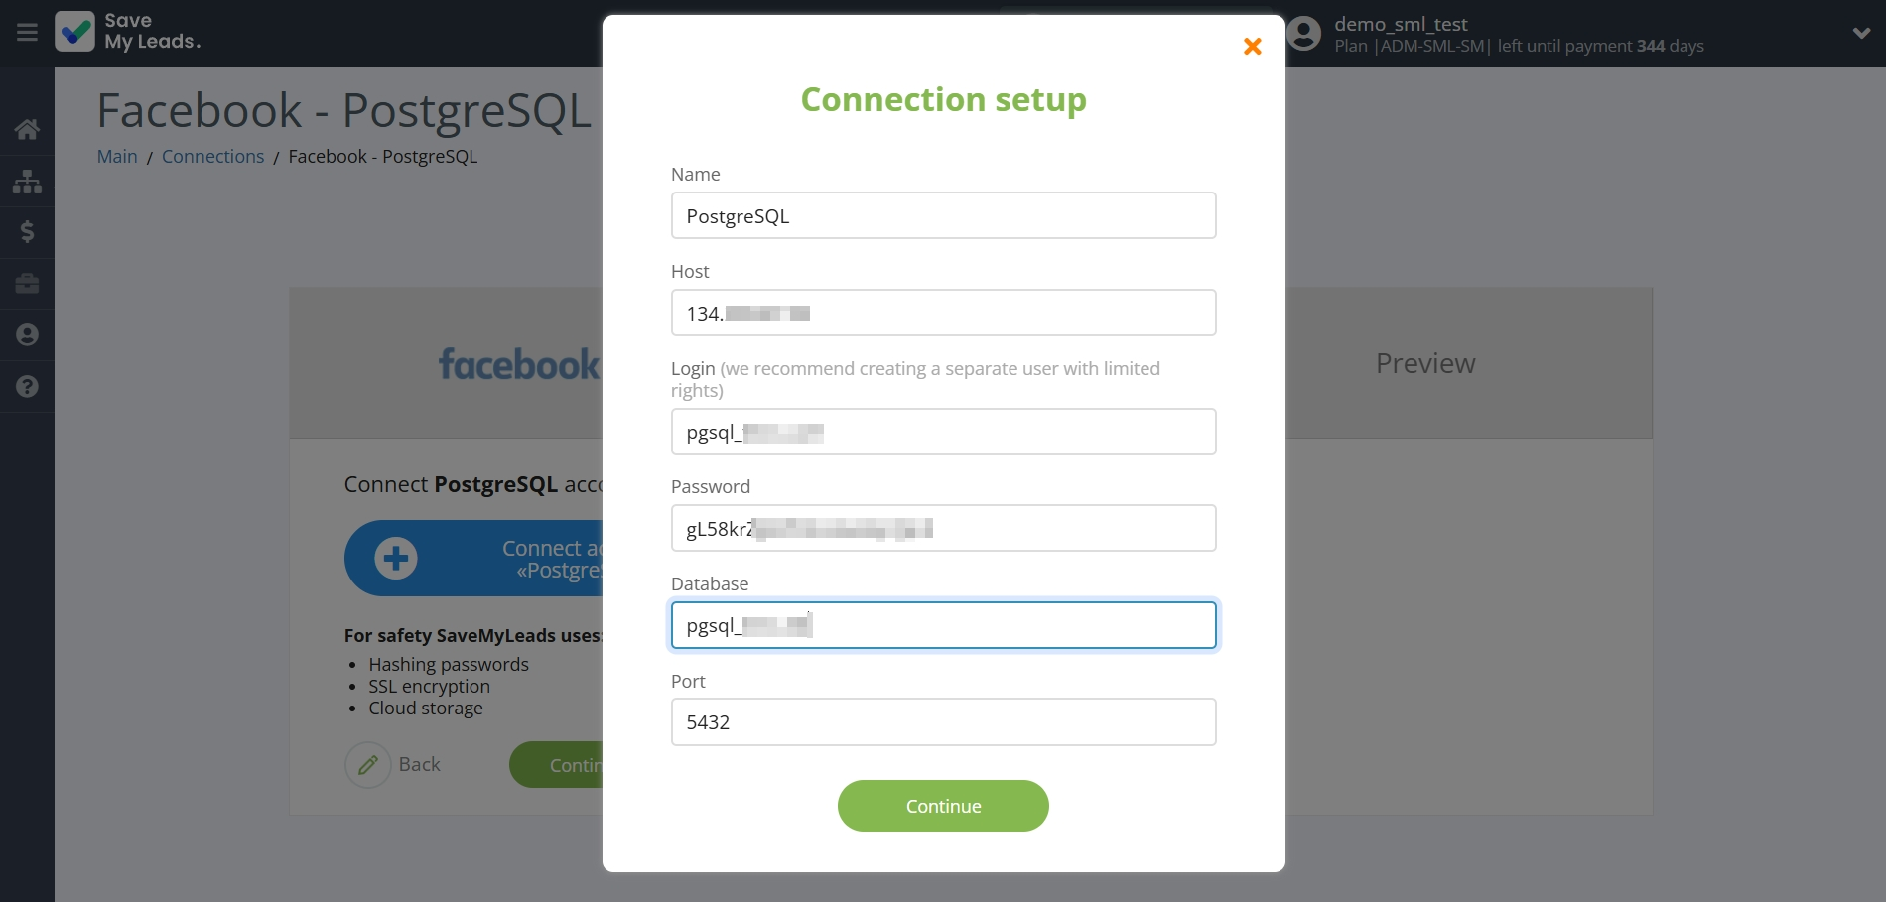The height and width of the screenshot is (902, 1886).
Task: Select the Port input showing 5432
Action: pos(942,721)
